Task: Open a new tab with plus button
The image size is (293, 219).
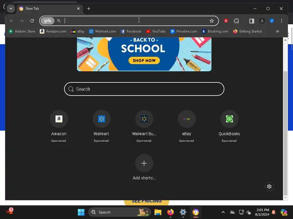Action: [x=89, y=9]
